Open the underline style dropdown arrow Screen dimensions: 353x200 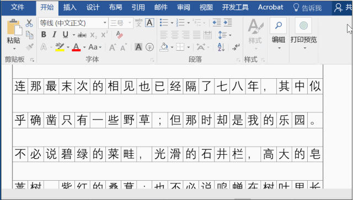tap(73, 35)
